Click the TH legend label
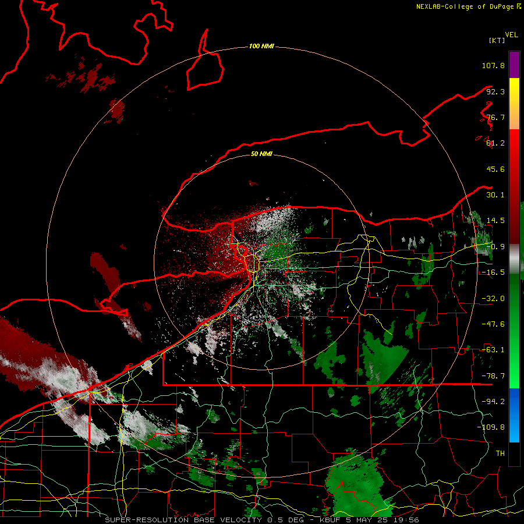Image resolution: width=524 pixels, height=524 pixels. pos(500,454)
